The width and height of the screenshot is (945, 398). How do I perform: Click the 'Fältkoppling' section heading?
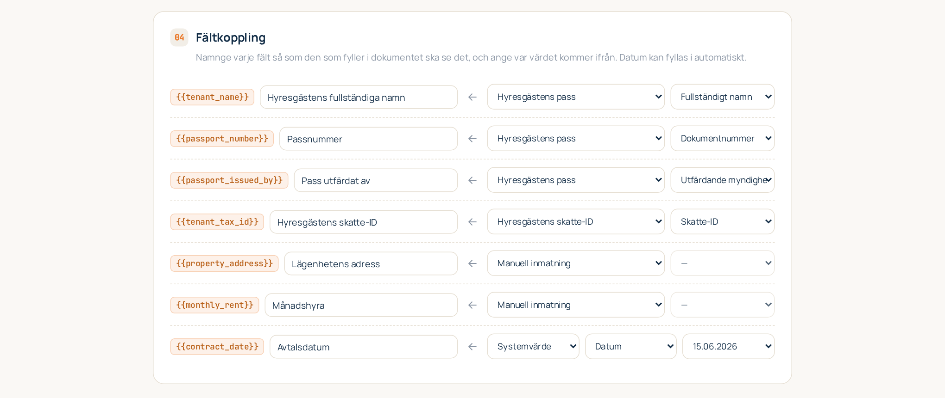[x=231, y=37]
